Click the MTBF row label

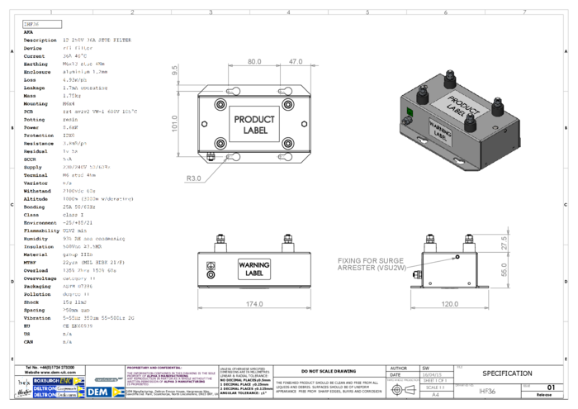point(30,263)
